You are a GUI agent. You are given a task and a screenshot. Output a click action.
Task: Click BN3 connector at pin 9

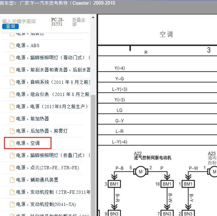click(114, 213)
